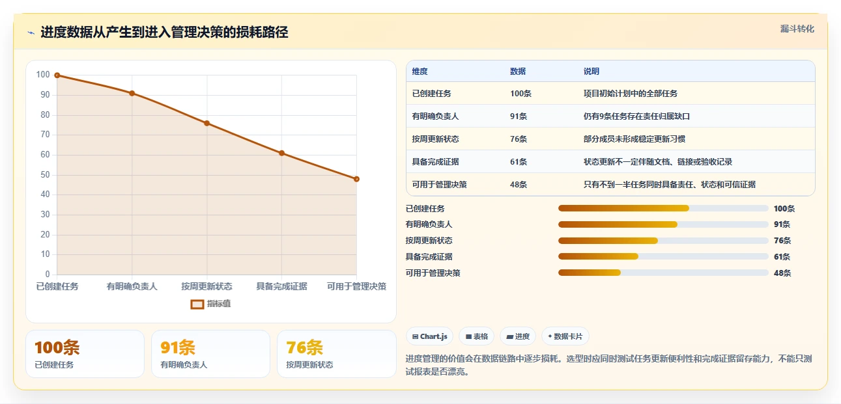Click the 说明 table column header
Image resolution: width=841 pixels, height=404 pixels.
[x=592, y=72]
